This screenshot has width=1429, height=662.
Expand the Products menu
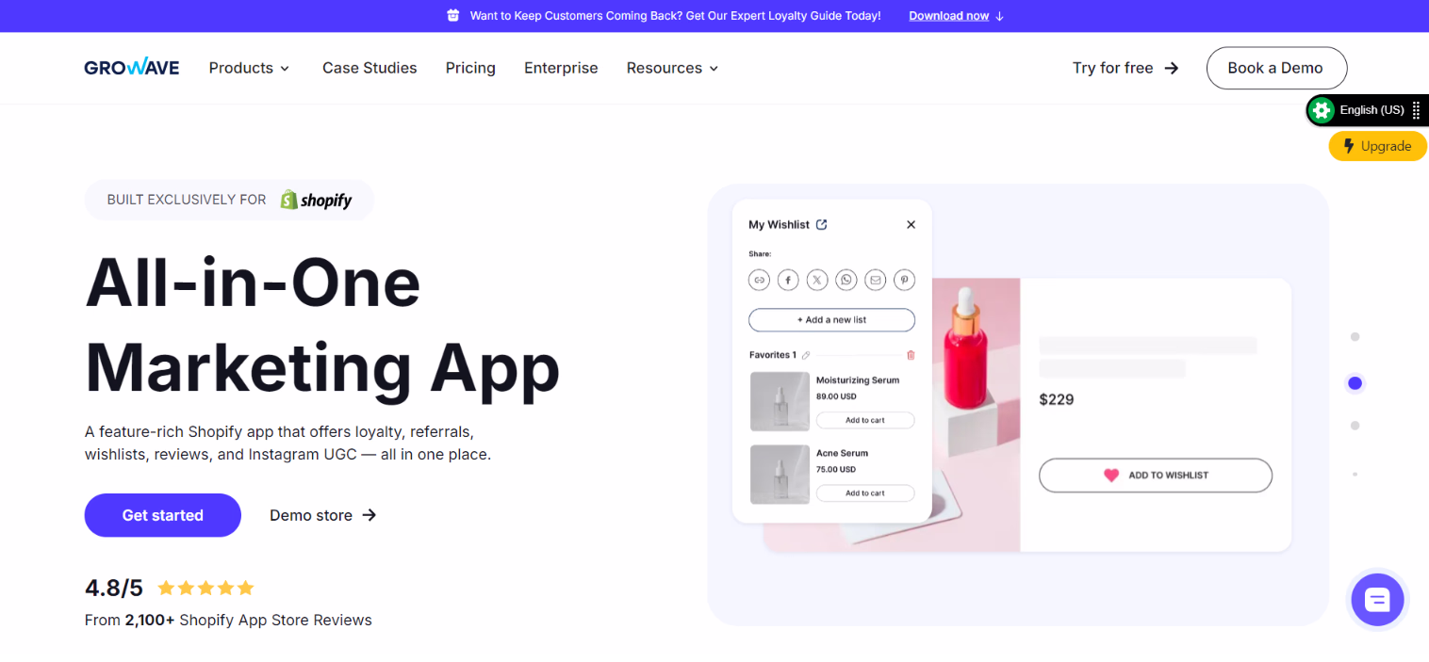click(249, 68)
